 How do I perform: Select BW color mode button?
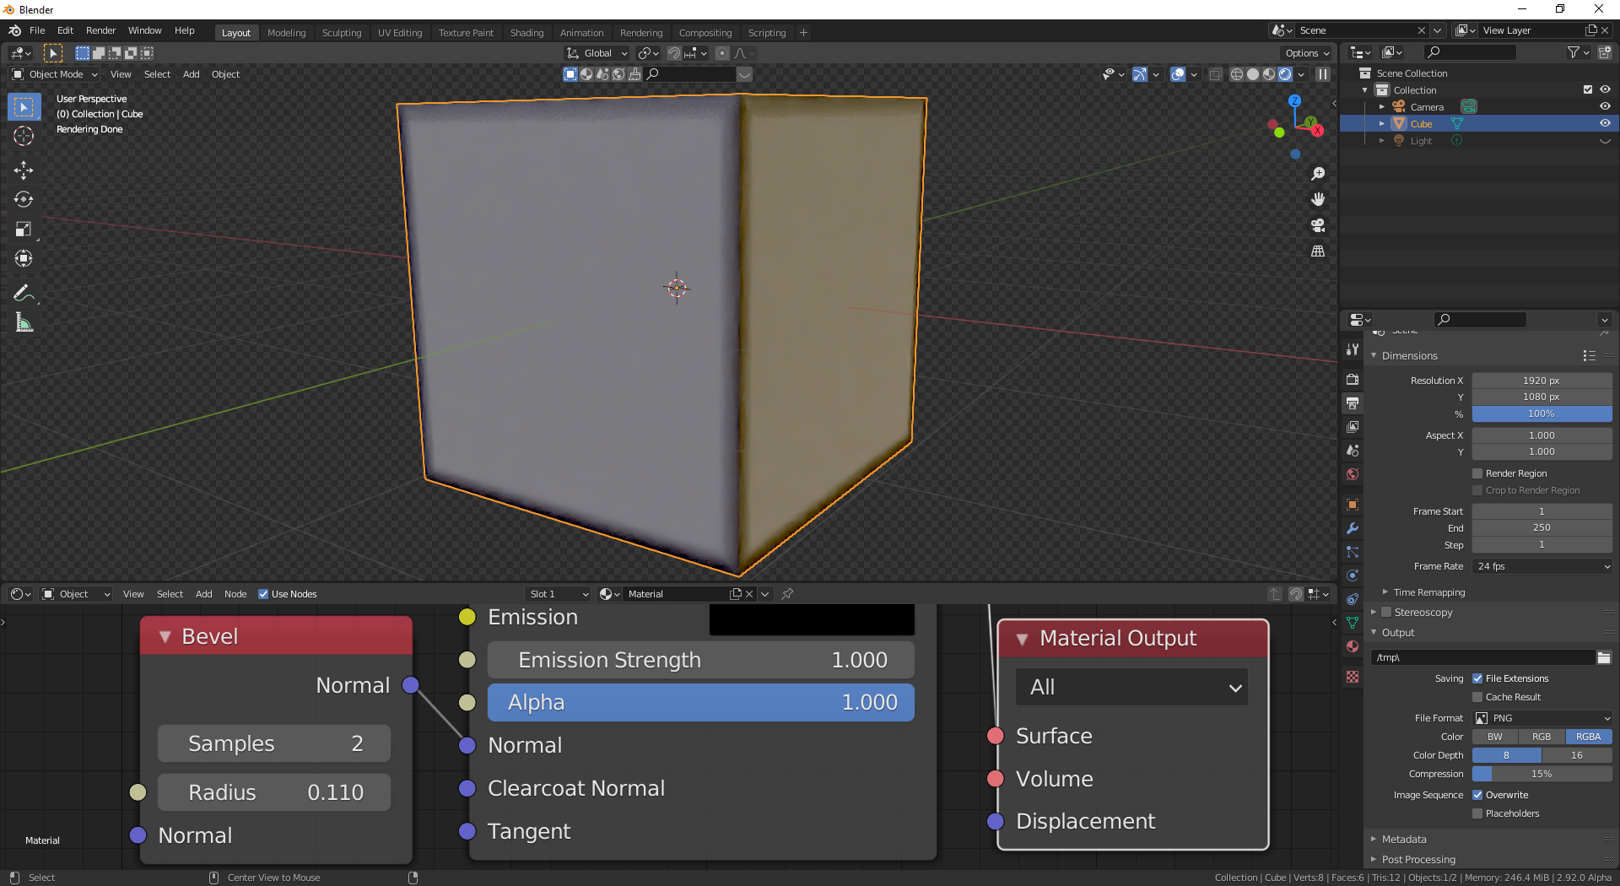pos(1495,737)
